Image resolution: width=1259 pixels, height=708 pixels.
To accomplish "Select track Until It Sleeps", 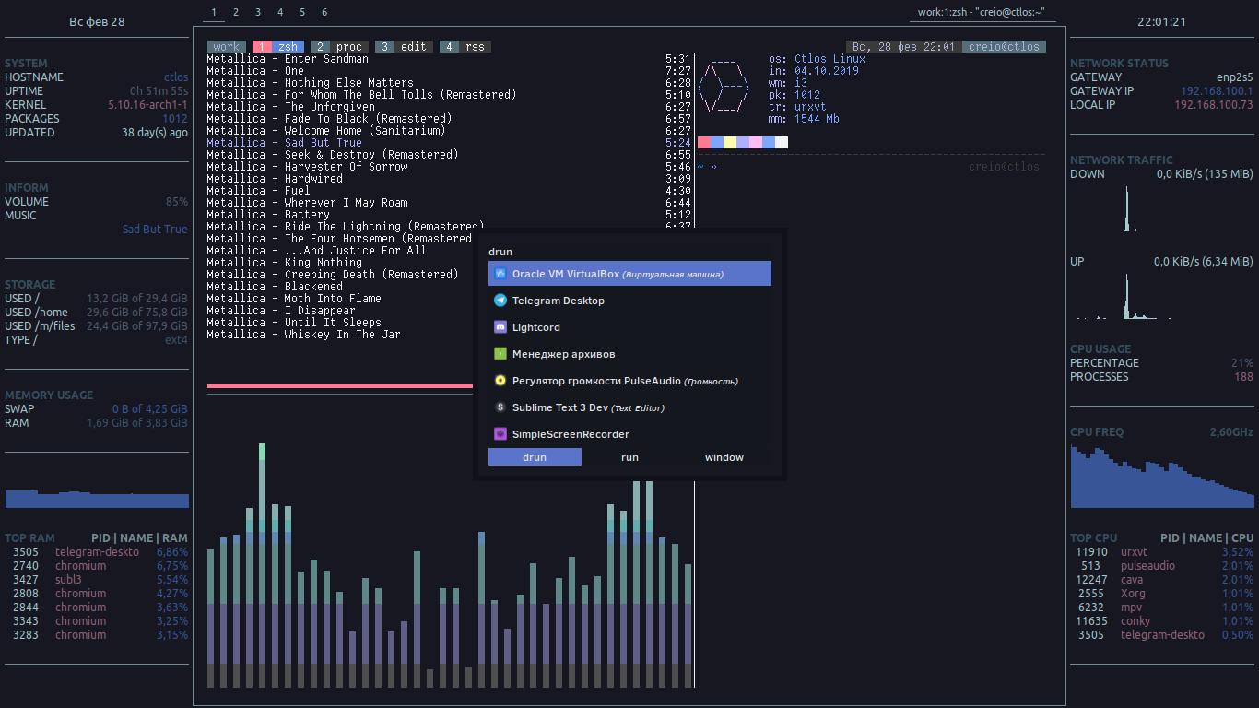I will (x=294, y=323).
